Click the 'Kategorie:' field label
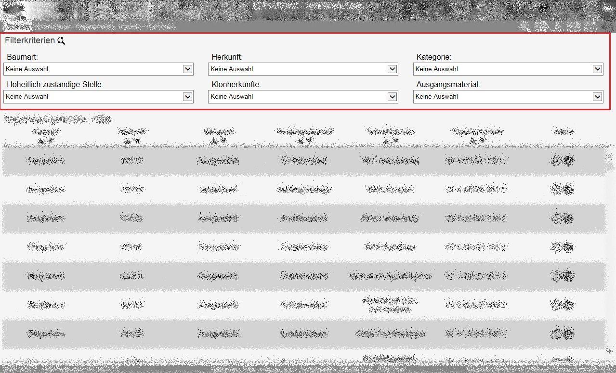The width and height of the screenshot is (616, 373). click(433, 57)
